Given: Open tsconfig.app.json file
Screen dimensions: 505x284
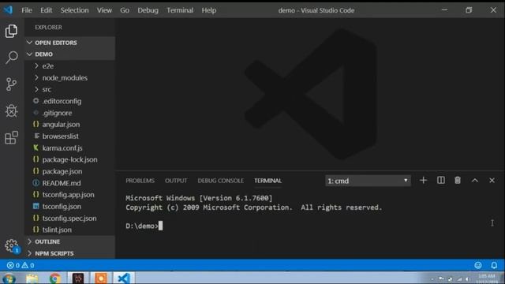Looking at the screenshot, I should point(69,195).
